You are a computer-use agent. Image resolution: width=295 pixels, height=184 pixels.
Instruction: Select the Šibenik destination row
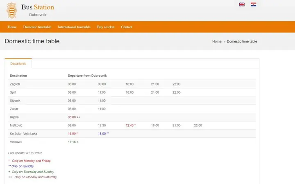(132, 101)
